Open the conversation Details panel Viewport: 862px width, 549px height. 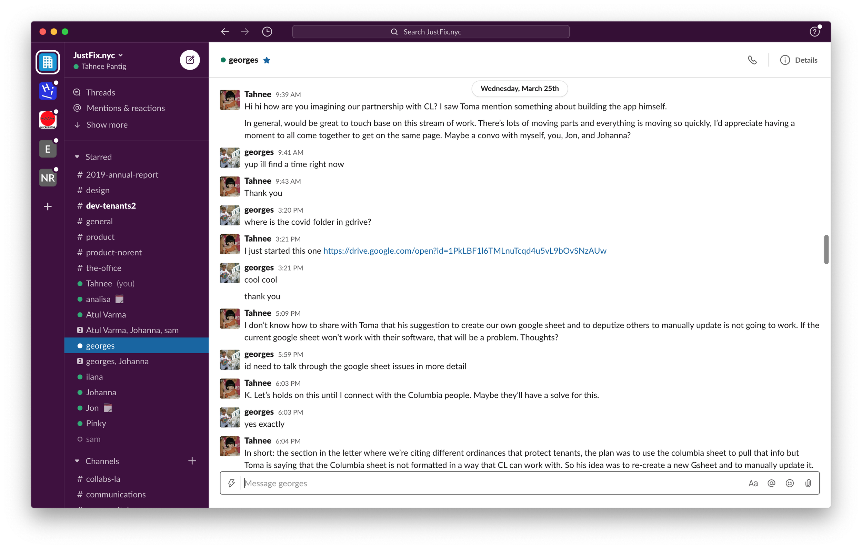coord(799,60)
